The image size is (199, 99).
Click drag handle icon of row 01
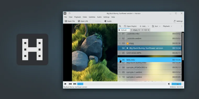coord(120,34)
